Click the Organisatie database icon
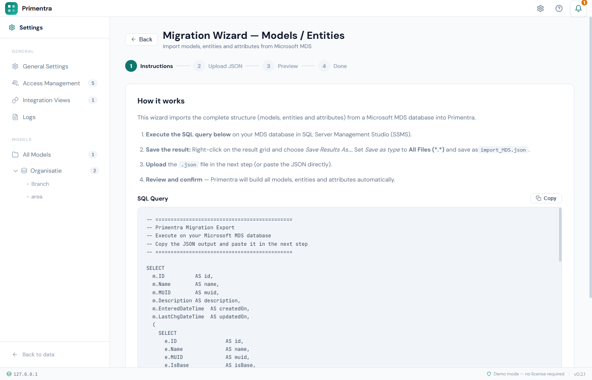Image resolution: width=592 pixels, height=380 pixels. click(x=23, y=171)
